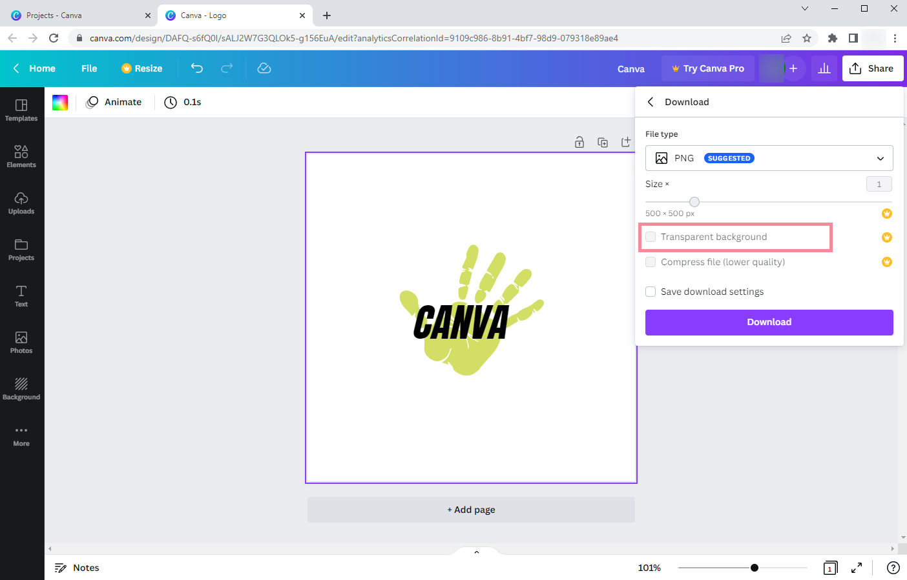This screenshot has height=580, width=907.
Task: Enter fullscreen present mode icon
Action: point(857,568)
